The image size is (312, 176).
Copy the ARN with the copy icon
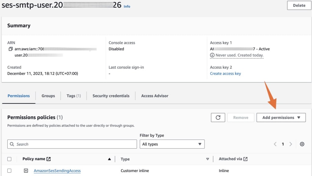(x=10, y=49)
